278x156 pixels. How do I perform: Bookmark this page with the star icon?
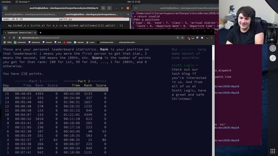[182, 38]
